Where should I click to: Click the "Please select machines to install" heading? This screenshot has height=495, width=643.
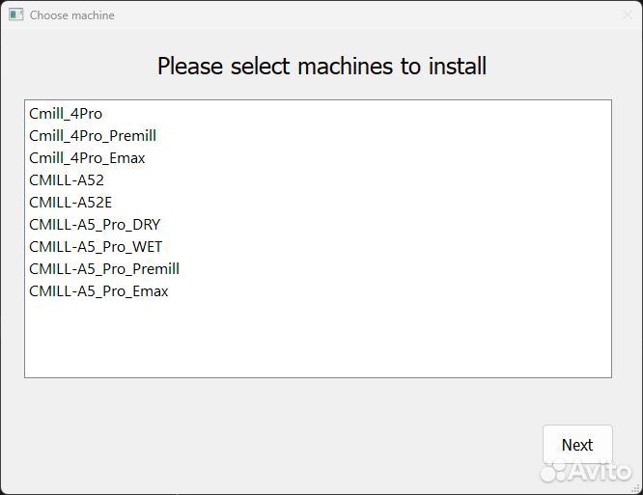[x=321, y=67]
